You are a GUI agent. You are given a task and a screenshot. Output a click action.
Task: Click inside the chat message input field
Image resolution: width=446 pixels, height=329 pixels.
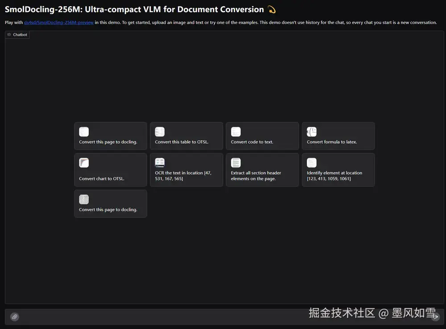pyautogui.click(x=224, y=317)
